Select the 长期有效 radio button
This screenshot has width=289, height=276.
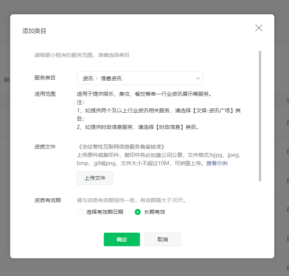coord(138,212)
